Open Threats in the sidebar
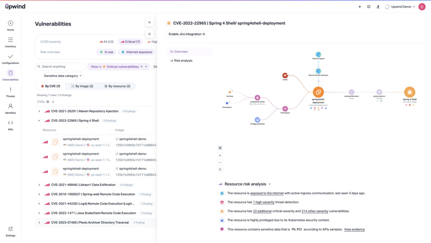The width and height of the screenshot is (431, 243). pos(11,92)
